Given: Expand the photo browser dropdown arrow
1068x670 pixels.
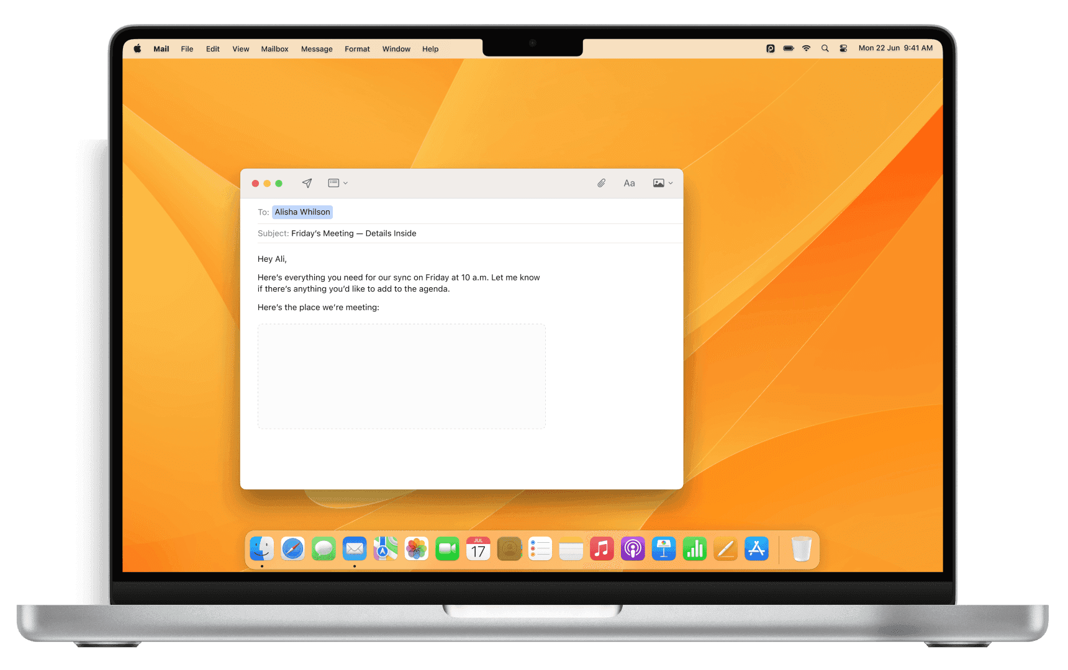Looking at the screenshot, I should [671, 183].
